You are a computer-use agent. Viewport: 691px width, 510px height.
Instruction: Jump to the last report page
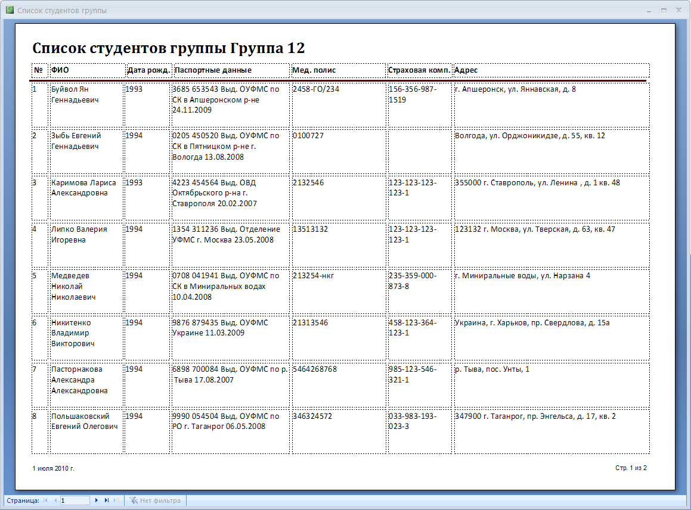click(x=107, y=500)
